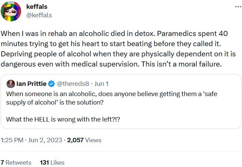Click the blue verified checkmark badge
This screenshot has height=167, width=242.
(51, 84)
